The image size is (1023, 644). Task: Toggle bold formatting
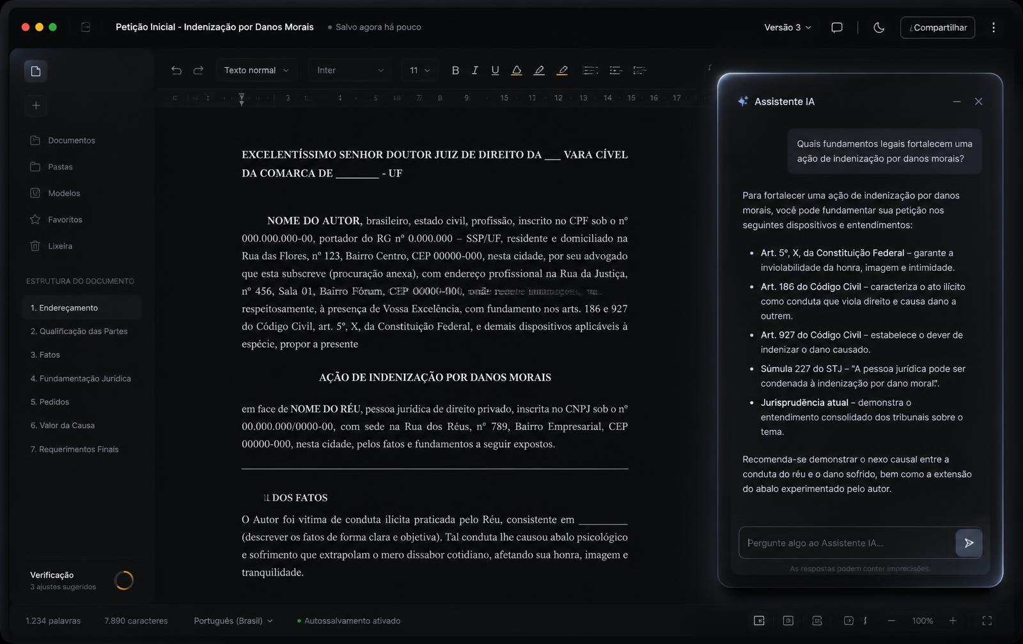pyautogui.click(x=455, y=70)
